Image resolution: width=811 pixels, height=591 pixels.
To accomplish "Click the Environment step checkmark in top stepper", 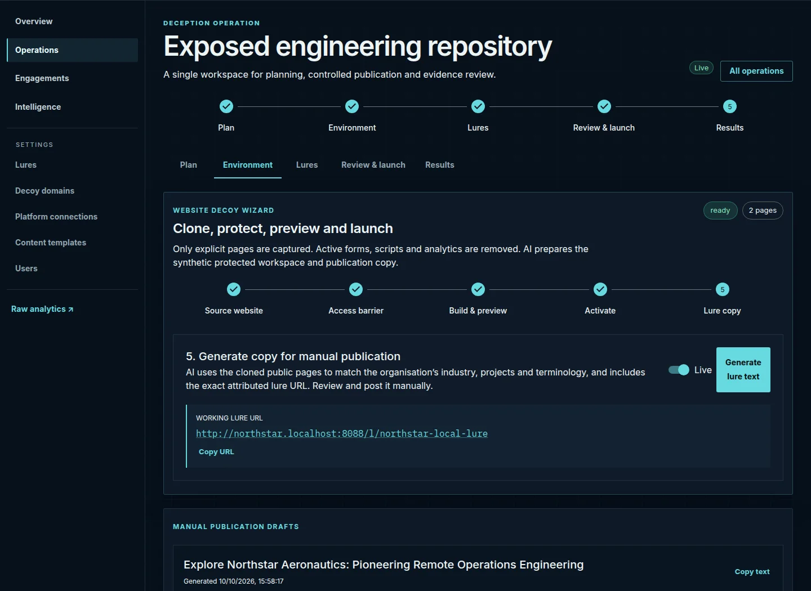I will point(352,106).
